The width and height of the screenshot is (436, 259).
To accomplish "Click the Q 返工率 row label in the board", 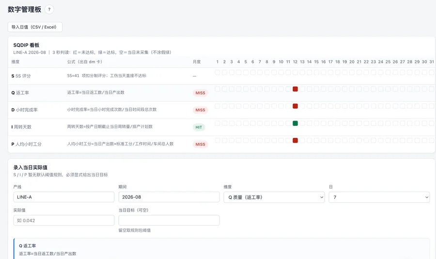I will coord(20,93).
